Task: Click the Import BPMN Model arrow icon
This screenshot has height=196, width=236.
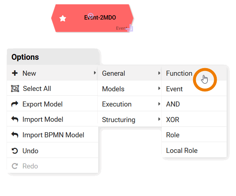Action: pyautogui.click(x=15, y=135)
